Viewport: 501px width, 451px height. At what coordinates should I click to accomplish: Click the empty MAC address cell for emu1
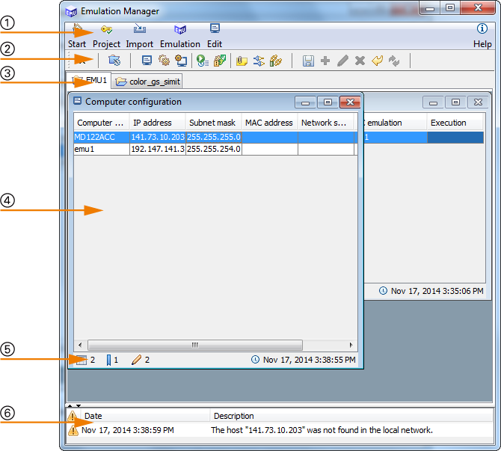point(270,149)
